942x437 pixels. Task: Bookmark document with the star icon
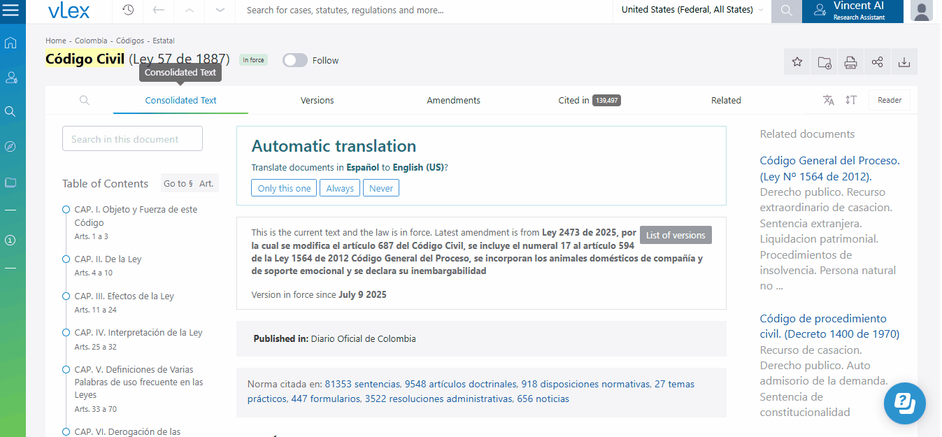[x=797, y=62]
